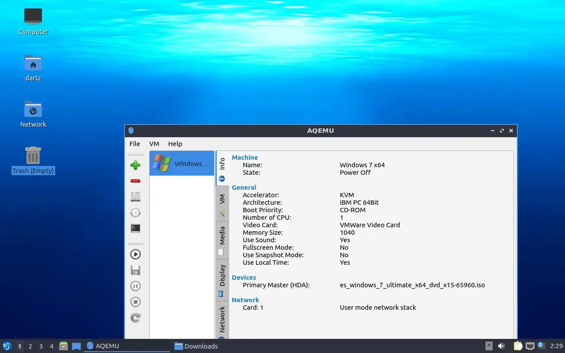Click the disk icon below the red minus
The height and width of the screenshot is (353, 565).
[x=136, y=197]
